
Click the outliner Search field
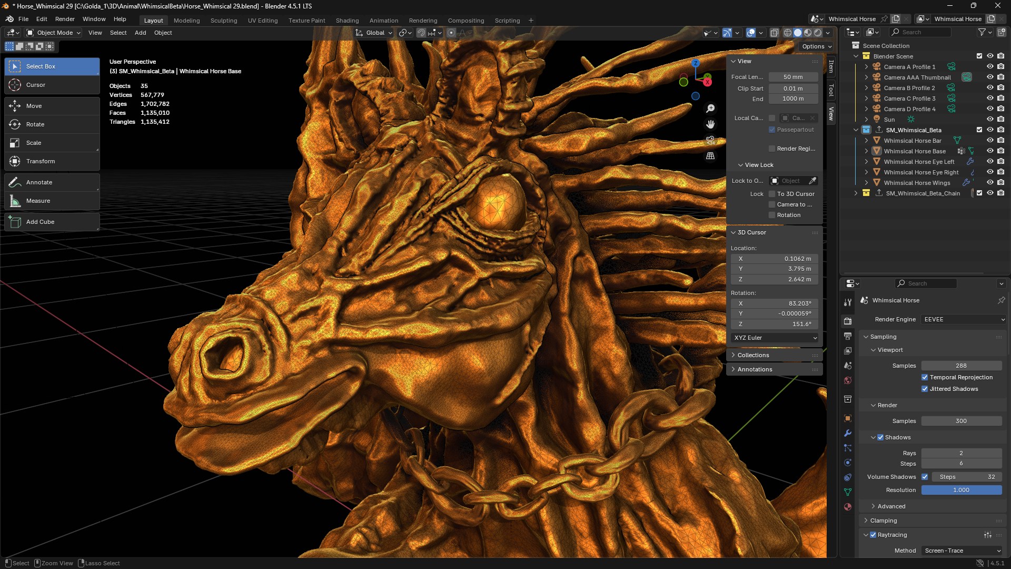pyautogui.click(x=920, y=32)
